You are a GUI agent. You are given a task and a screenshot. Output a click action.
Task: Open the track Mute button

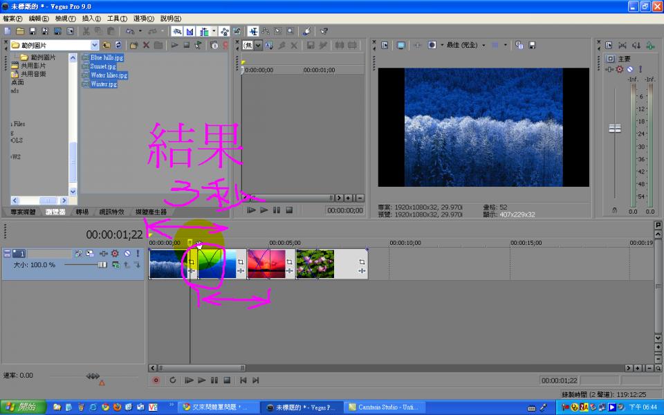click(127, 254)
